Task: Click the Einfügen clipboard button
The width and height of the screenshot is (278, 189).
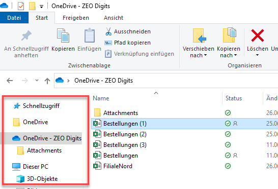Action: pyautogui.click(x=90, y=40)
